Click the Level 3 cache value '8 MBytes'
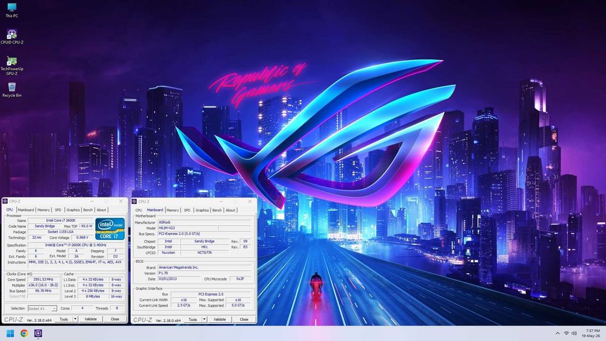The height and width of the screenshot is (341, 606). pyautogui.click(x=93, y=296)
